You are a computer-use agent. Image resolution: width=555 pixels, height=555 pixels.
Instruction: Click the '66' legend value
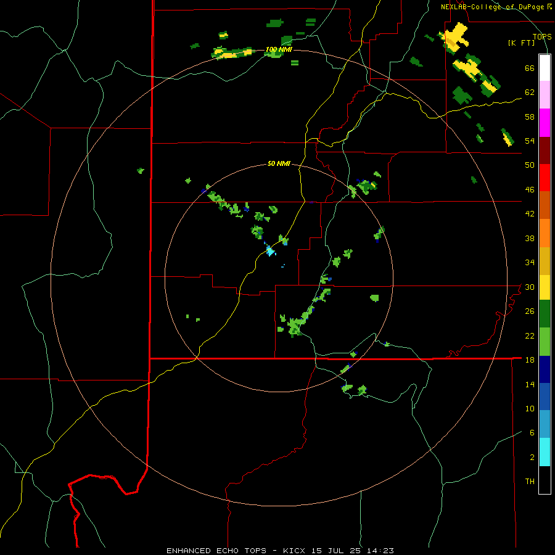click(530, 68)
